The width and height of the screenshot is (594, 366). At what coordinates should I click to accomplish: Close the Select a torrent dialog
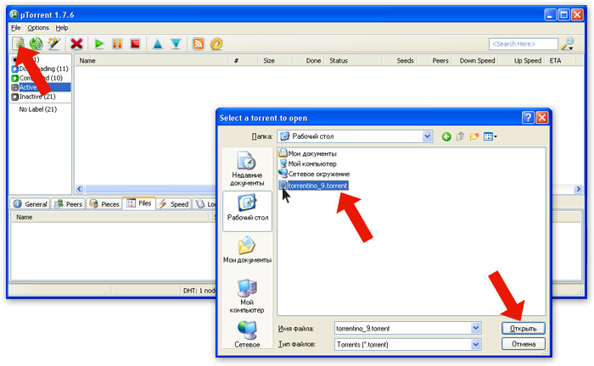tap(541, 118)
